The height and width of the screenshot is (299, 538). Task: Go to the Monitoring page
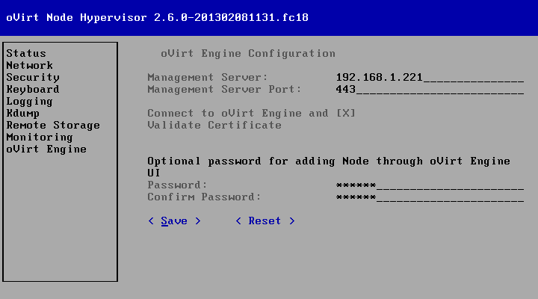[40, 138]
